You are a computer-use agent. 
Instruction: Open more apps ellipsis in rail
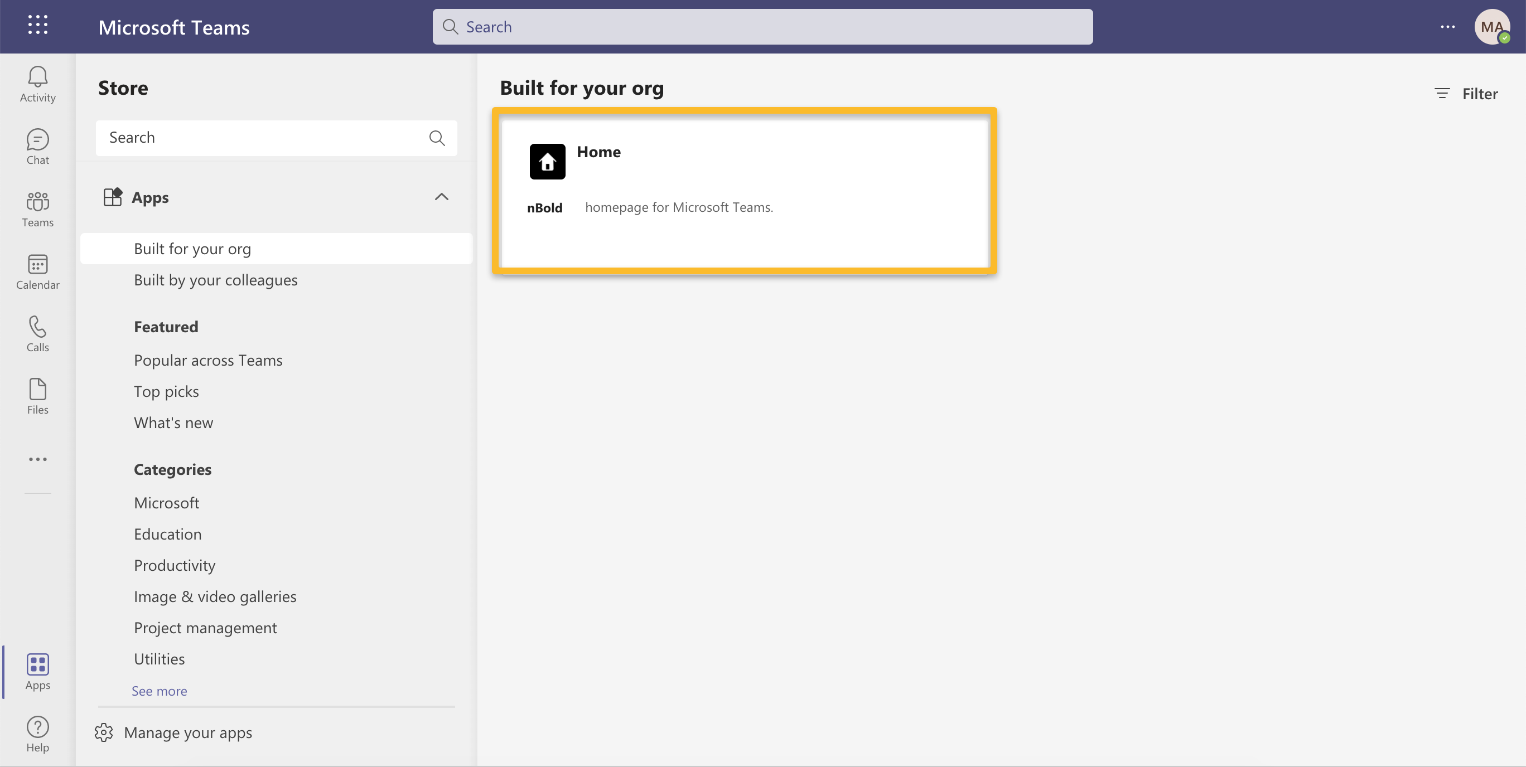pos(37,459)
